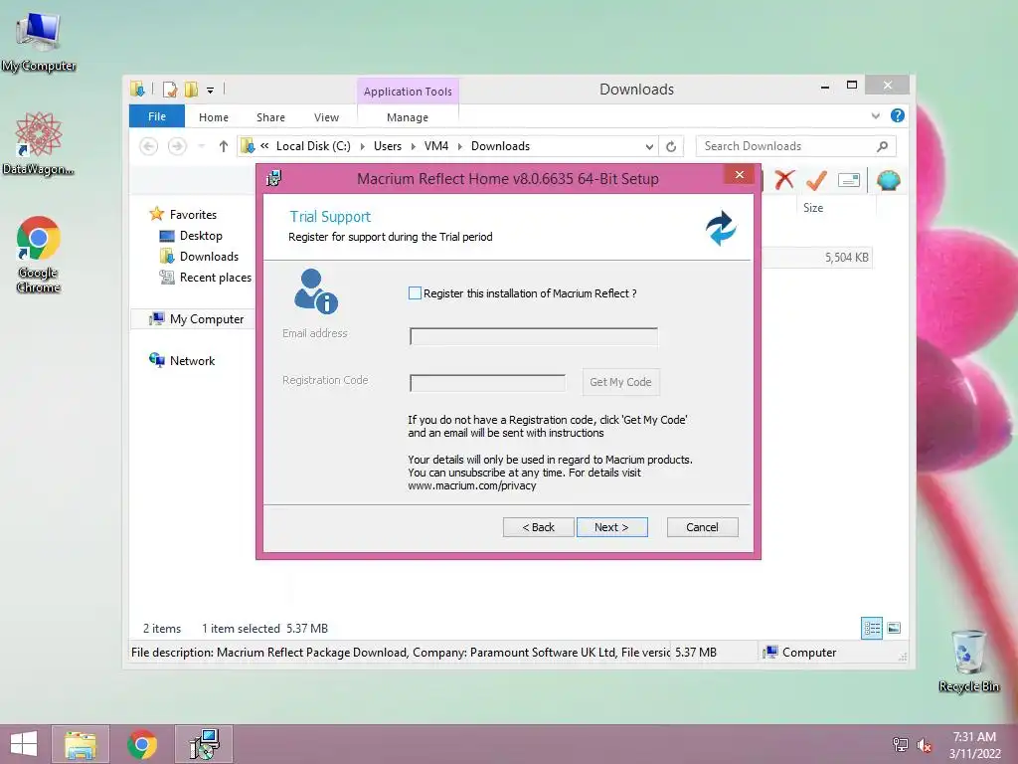Click the network tray icon

click(x=901, y=744)
